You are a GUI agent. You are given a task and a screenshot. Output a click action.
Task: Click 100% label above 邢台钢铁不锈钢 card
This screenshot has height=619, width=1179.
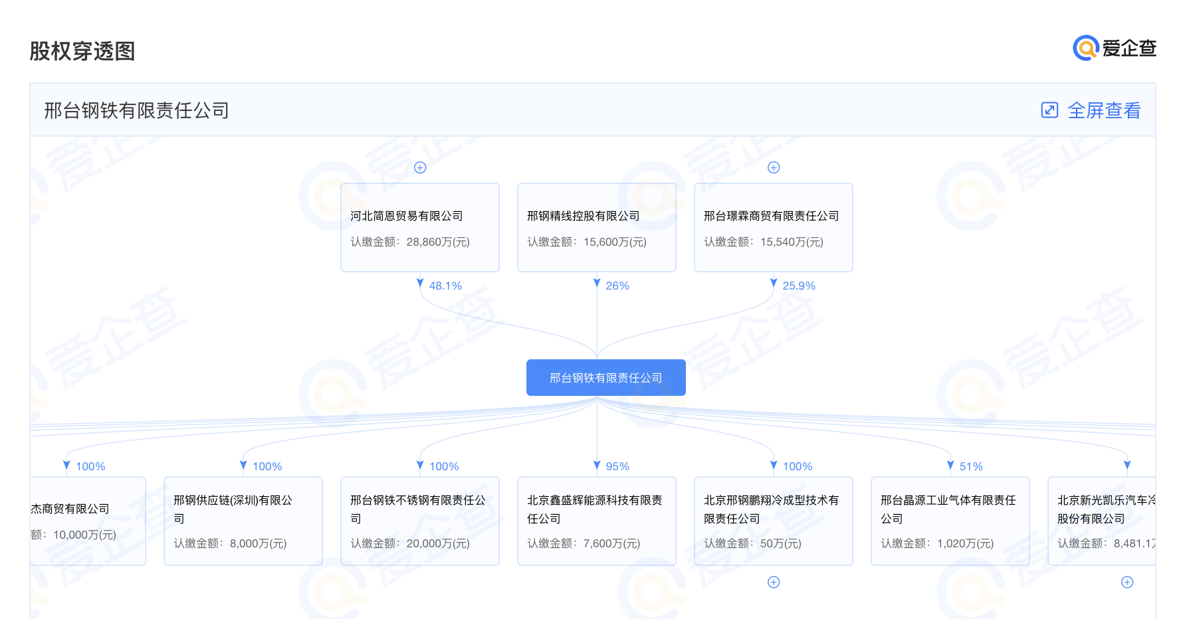coord(444,466)
